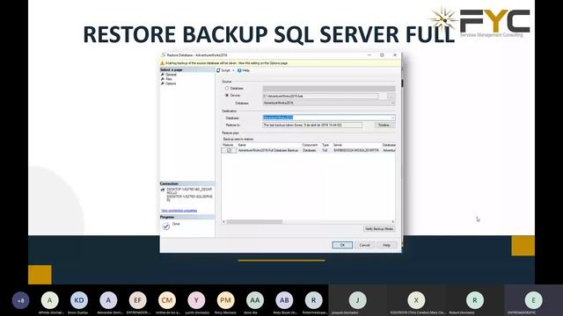This screenshot has height=316, width=563.
Task: Click the Server column header
Action: (x=338, y=145)
